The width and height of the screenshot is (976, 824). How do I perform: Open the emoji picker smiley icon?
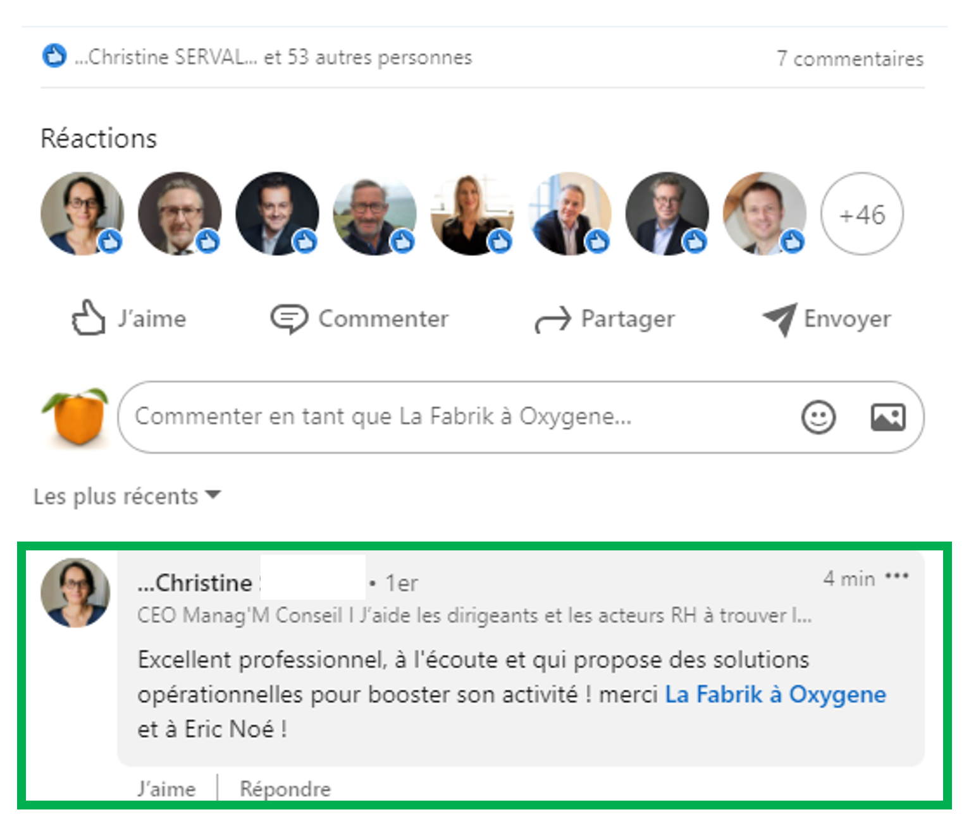(818, 417)
